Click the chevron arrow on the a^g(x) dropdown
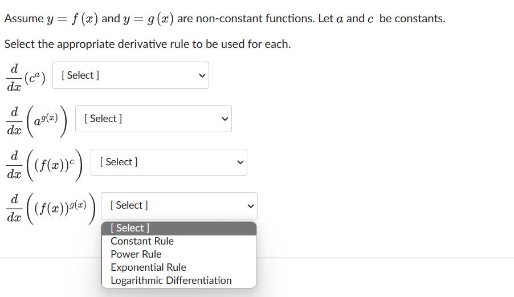The height and width of the screenshot is (297, 514). click(225, 119)
